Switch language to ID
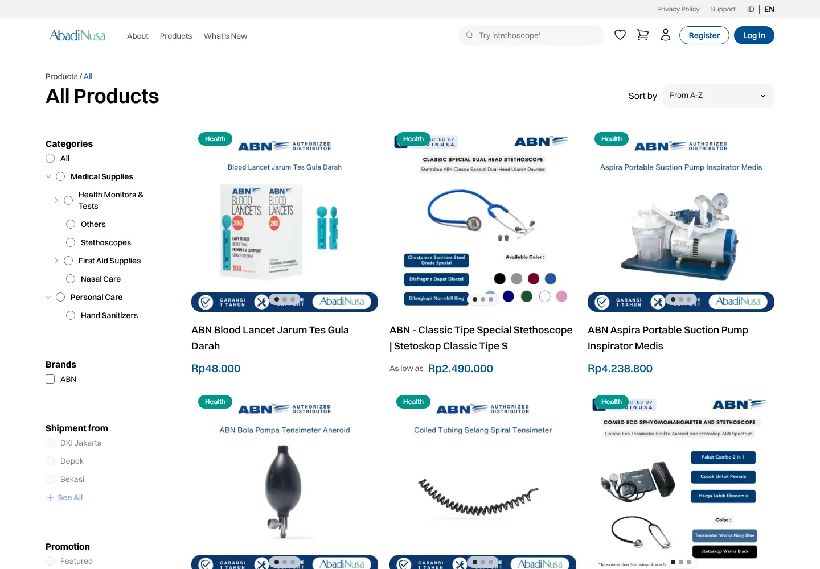820x569 pixels. point(751,9)
